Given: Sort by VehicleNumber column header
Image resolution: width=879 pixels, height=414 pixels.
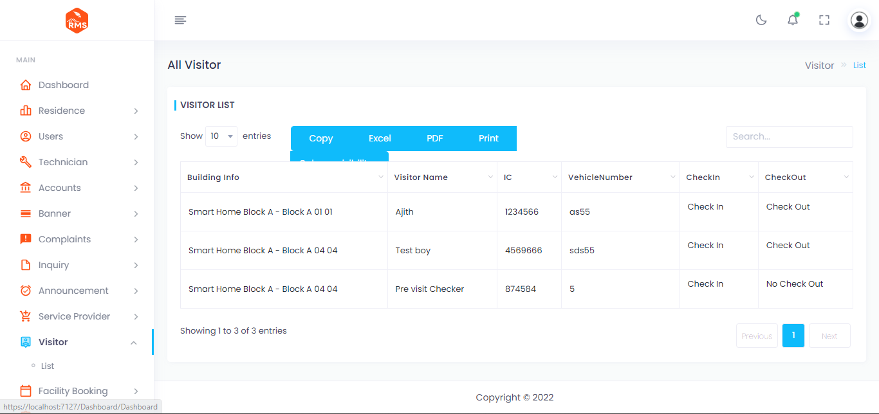Looking at the screenshot, I should (x=620, y=177).
